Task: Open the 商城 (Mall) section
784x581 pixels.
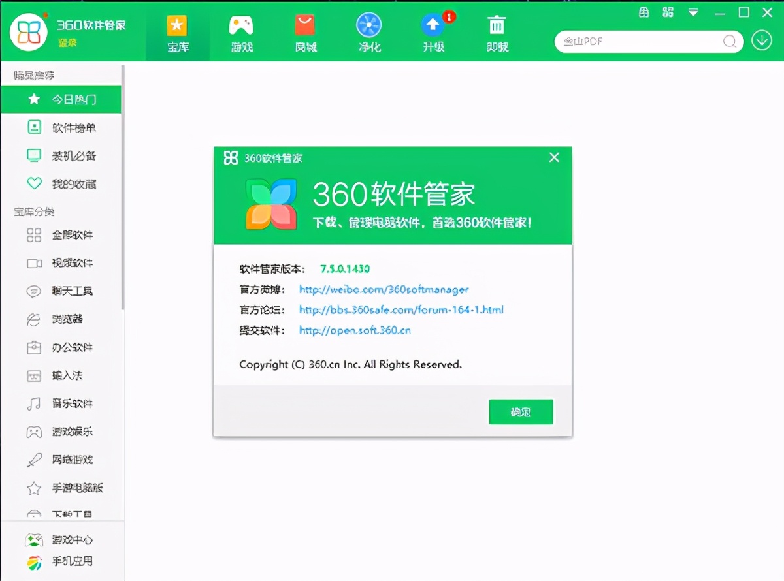Action: point(305,31)
